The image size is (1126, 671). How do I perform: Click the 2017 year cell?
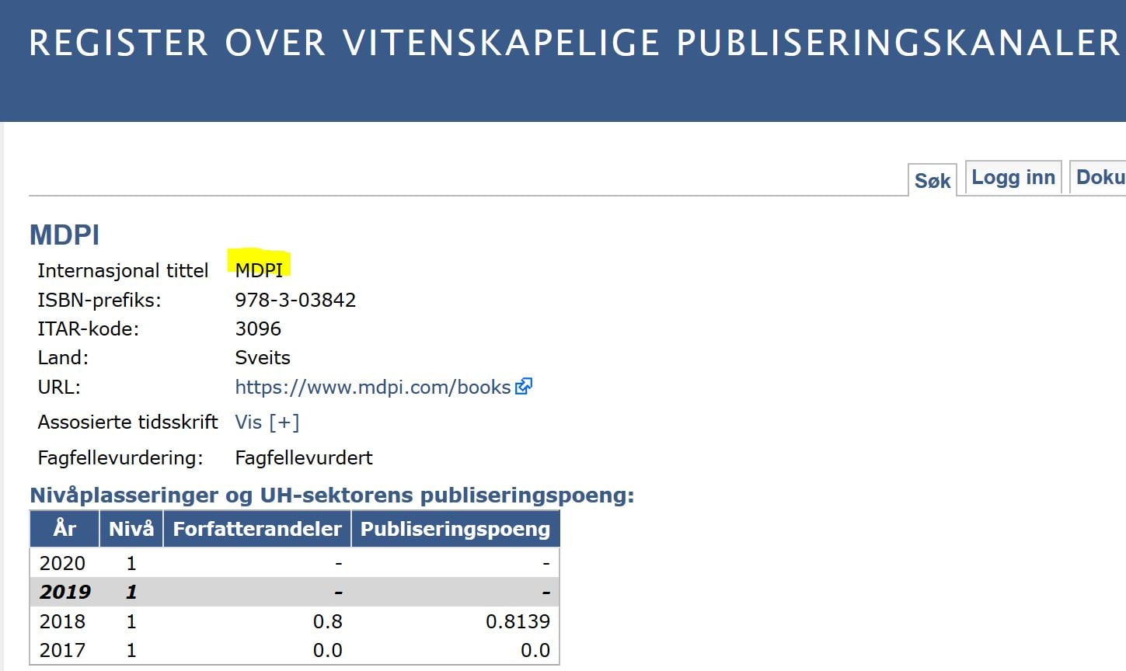click(62, 650)
